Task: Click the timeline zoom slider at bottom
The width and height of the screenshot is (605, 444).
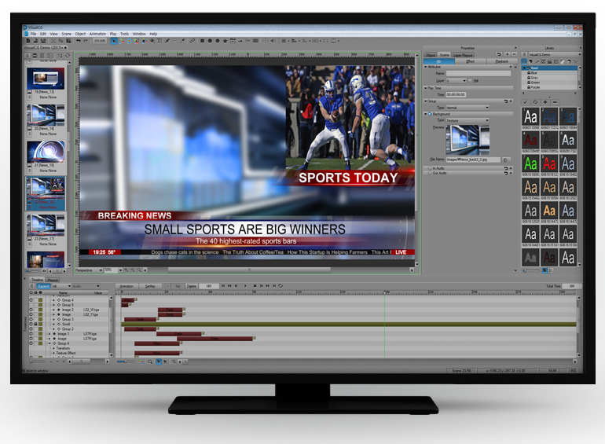Action: [126, 361]
